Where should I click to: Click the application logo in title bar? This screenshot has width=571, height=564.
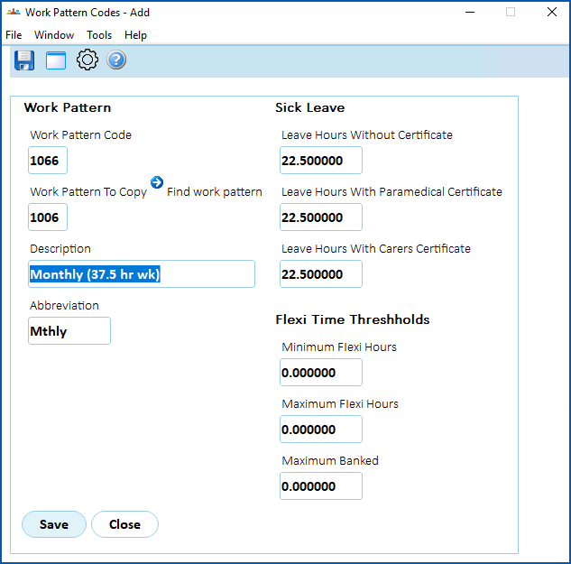[14, 12]
